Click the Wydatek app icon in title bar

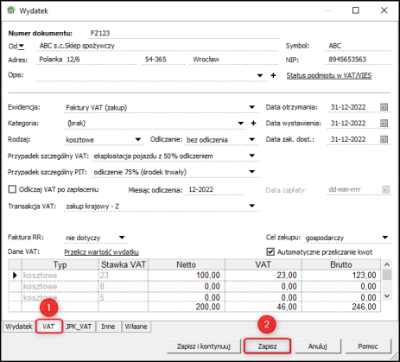[x=11, y=10]
